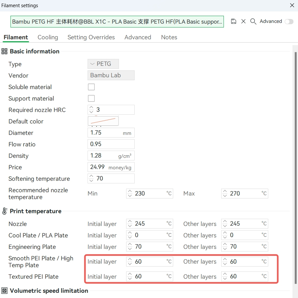Click the Volumetric speed limitation icon

[x=5, y=291]
